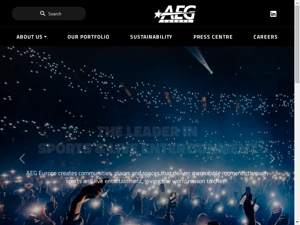Navigate to Sustainability section

coord(151,37)
